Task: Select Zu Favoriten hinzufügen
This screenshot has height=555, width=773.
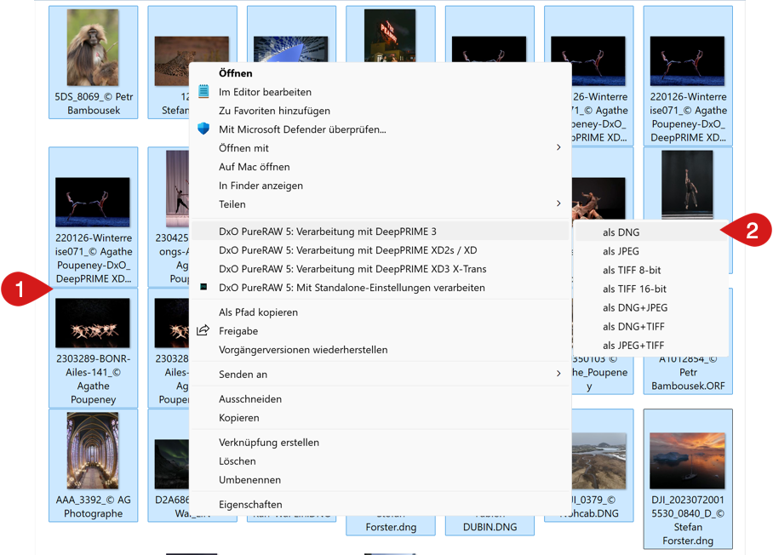Action: point(275,111)
